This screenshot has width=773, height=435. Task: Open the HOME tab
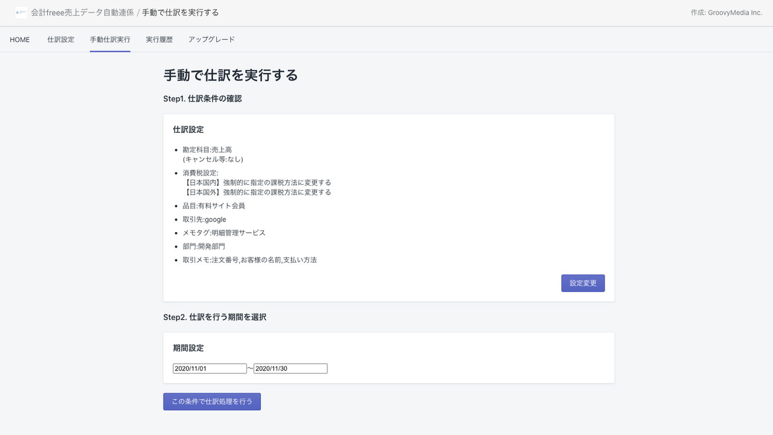click(19, 39)
